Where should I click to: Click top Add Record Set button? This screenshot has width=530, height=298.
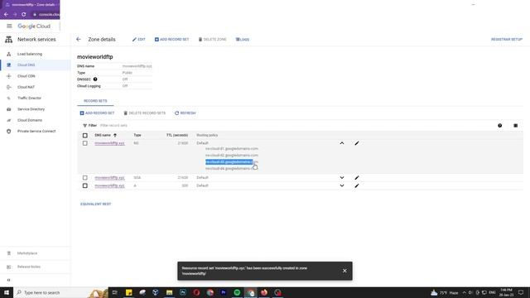(171, 40)
